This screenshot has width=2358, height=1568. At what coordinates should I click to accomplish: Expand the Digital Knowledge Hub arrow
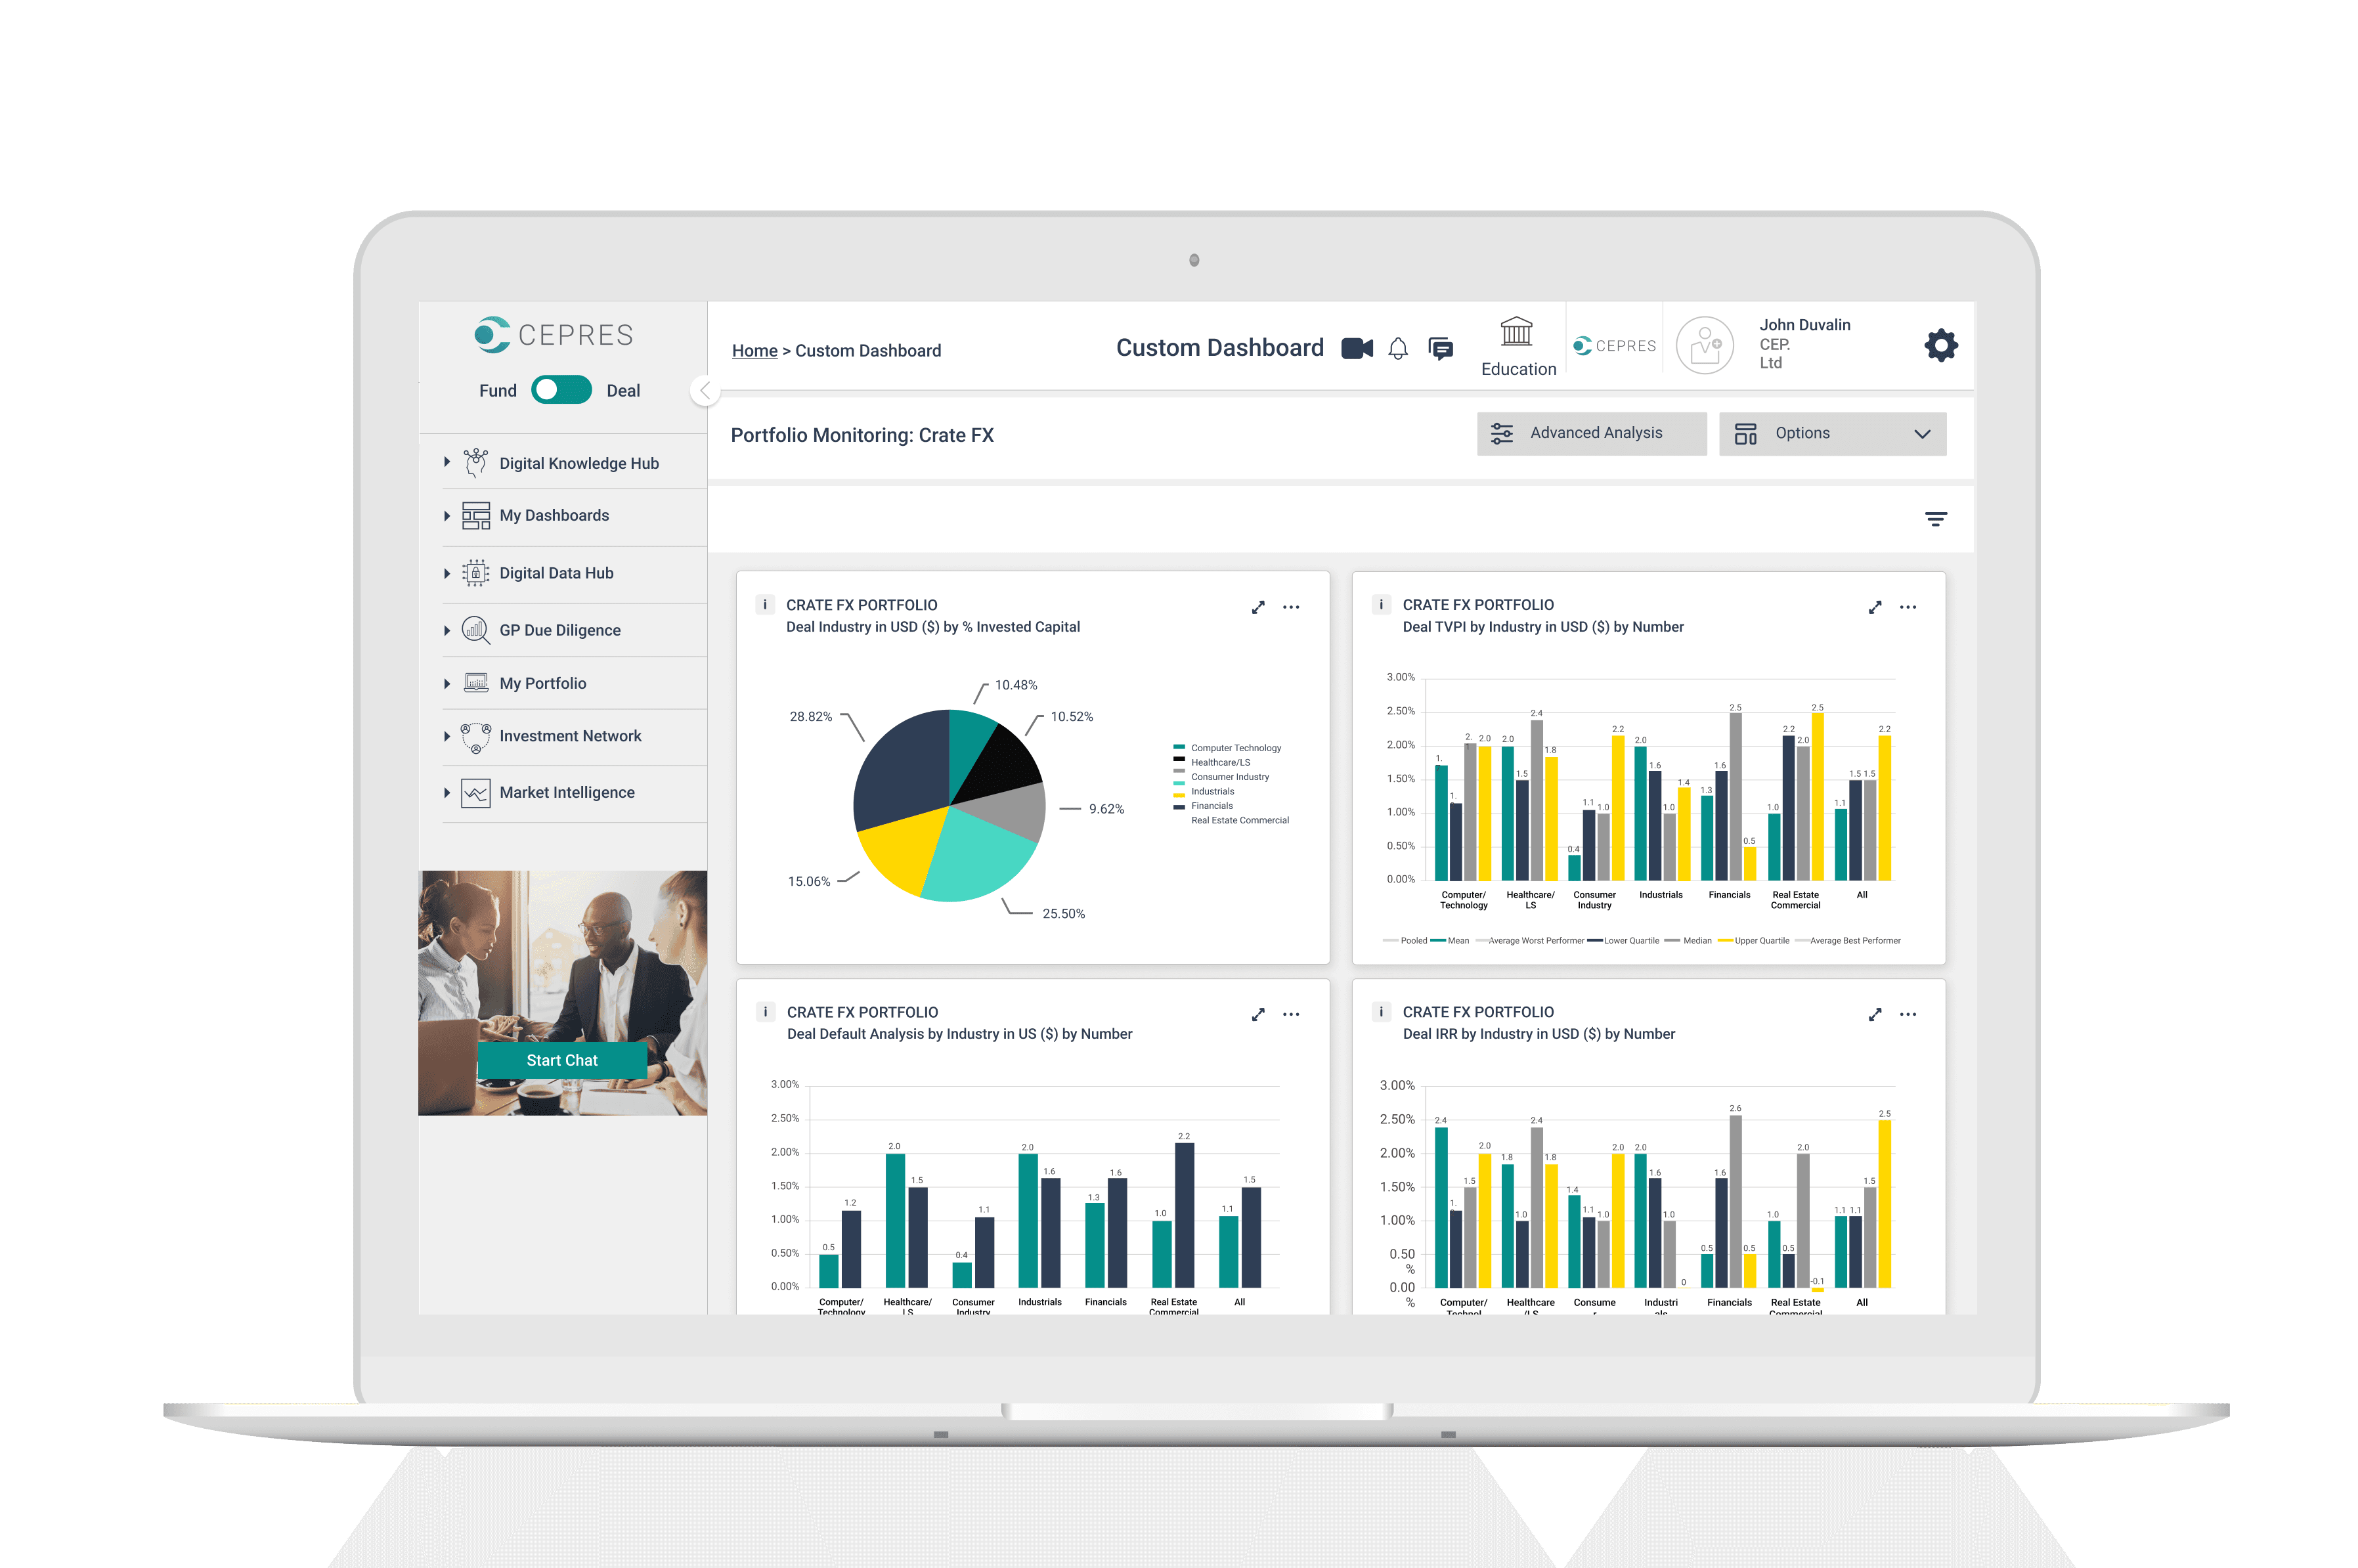(447, 462)
